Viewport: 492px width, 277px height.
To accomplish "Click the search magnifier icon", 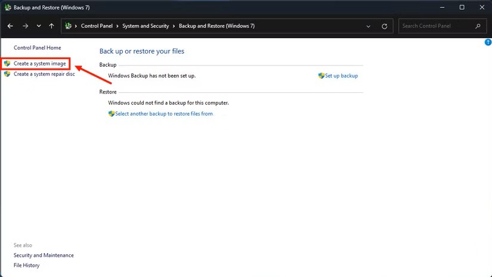I will pyautogui.click(x=478, y=26).
